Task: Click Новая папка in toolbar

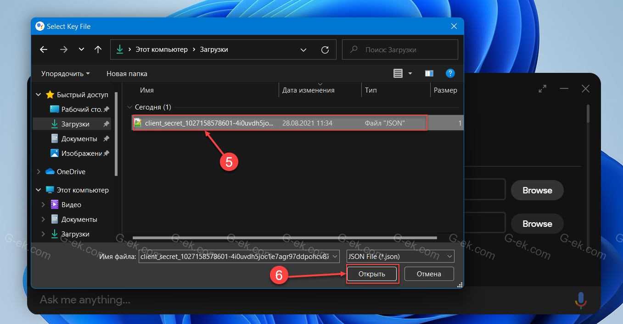Action: [127, 73]
